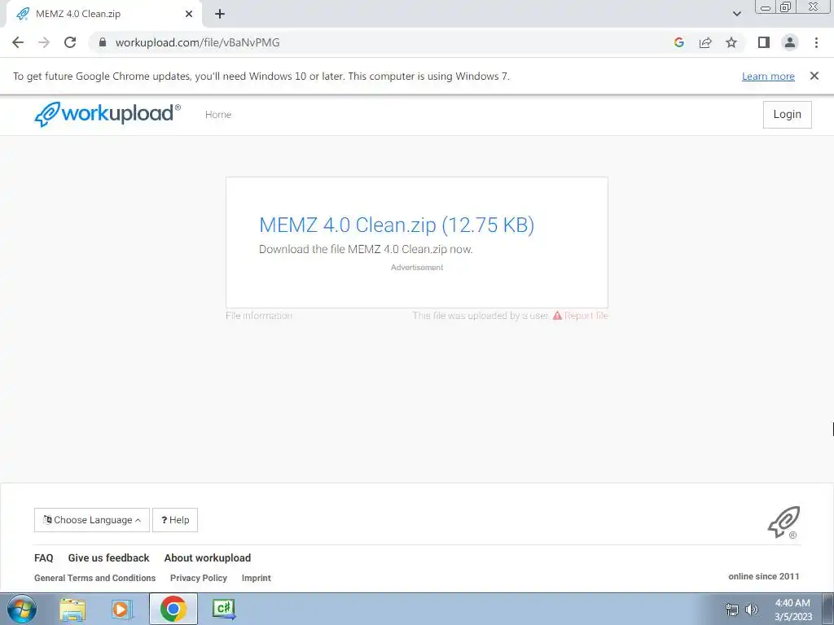Go back with the browser back arrow
Viewport: 834px width, 625px height.
18,42
